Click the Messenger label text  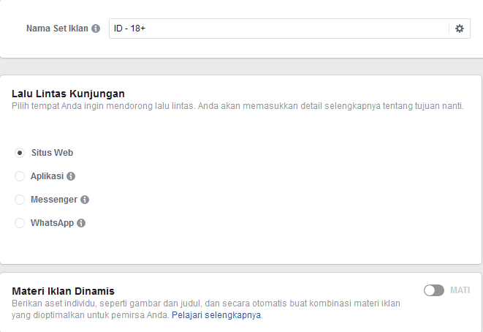(x=54, y=200)
